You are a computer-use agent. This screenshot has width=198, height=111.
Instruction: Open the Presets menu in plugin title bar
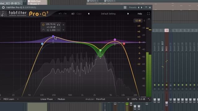tap(133, 7)
